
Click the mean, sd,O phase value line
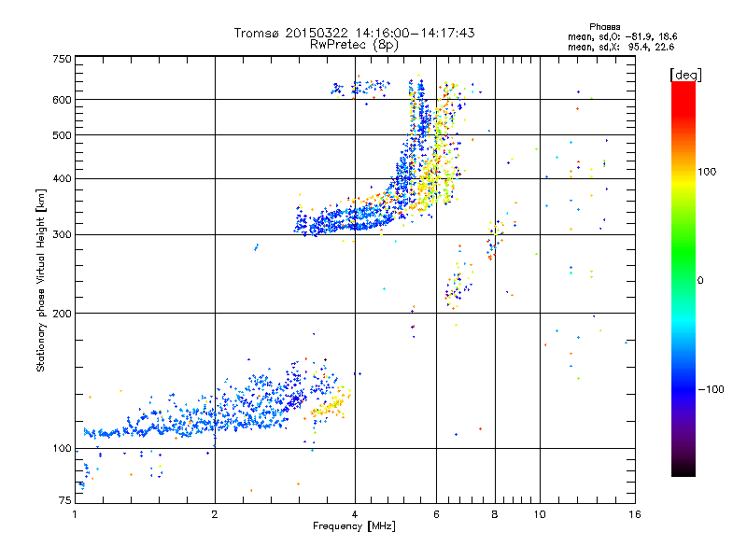[x=622, y=36]
